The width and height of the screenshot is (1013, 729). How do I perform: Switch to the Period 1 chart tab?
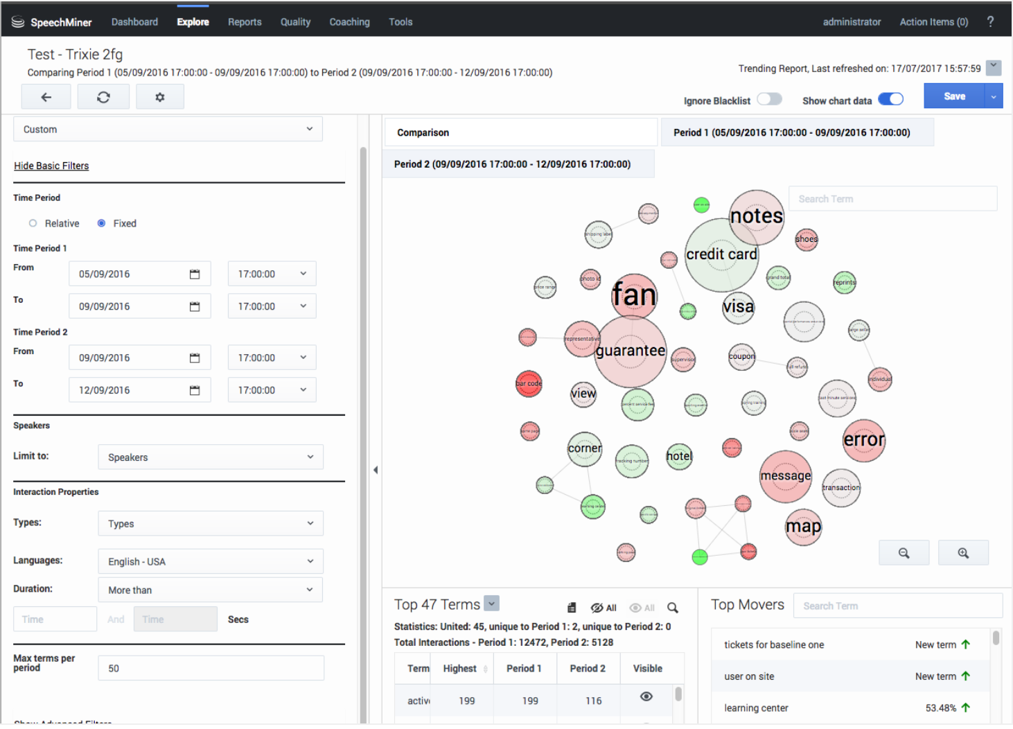click(798, 132)
